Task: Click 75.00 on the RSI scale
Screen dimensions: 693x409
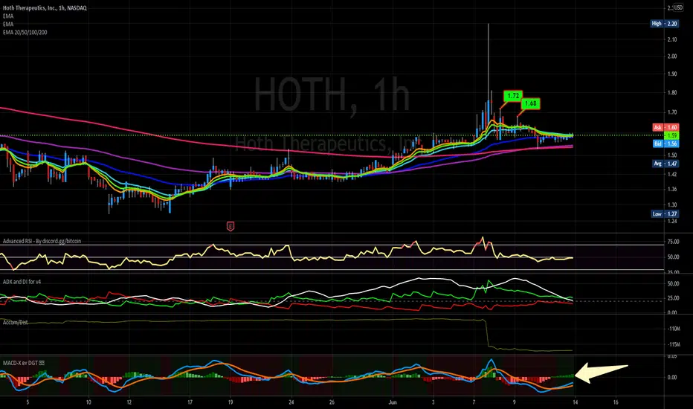Action: pos(673,242)
